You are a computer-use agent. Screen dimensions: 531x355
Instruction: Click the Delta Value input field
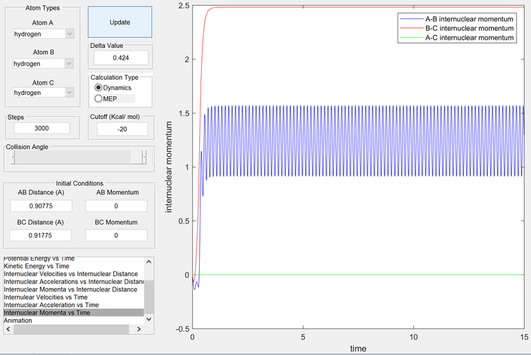pos(121,58)
